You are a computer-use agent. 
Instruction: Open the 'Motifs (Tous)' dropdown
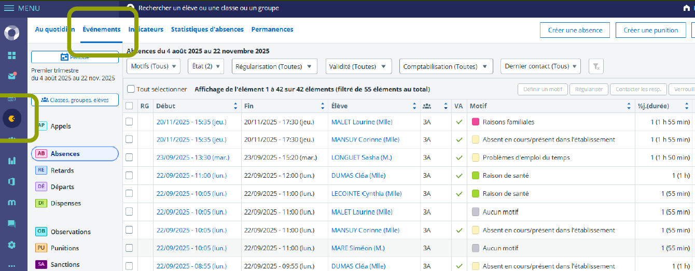(x=153, y=66)
